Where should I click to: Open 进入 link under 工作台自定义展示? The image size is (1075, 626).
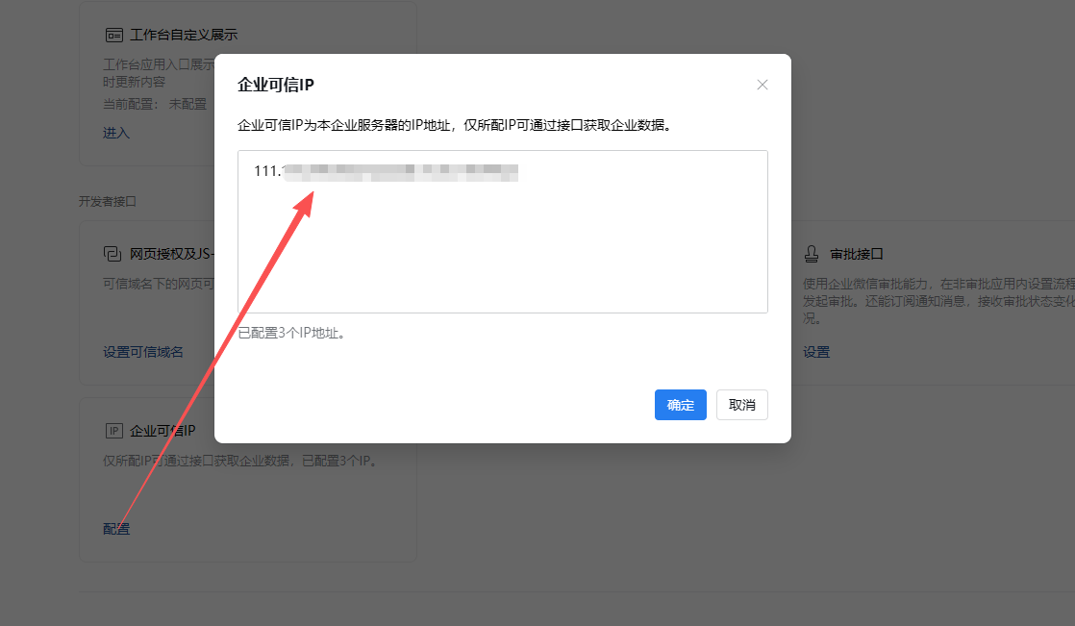[115, 133]
